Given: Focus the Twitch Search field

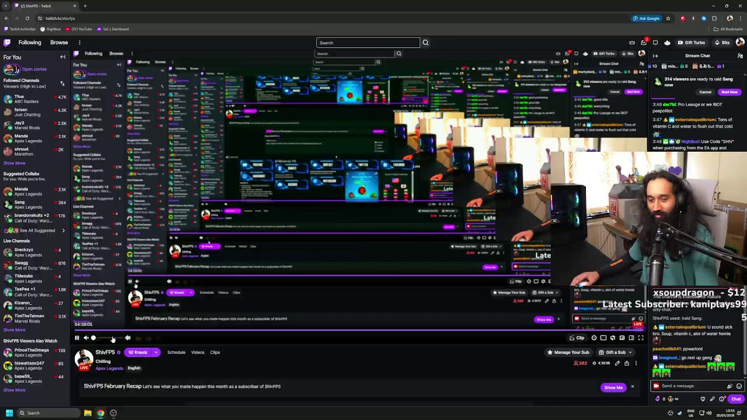Looking at the screenshot, I should pos(368,43).
